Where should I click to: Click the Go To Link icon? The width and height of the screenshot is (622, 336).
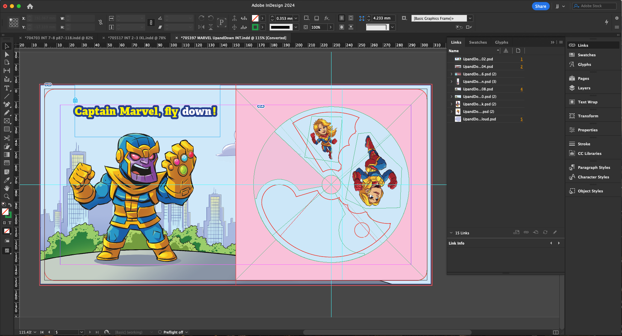click(536, 232)
